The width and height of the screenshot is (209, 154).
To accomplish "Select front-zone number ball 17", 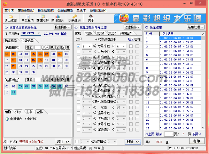I will click(47, 60).
